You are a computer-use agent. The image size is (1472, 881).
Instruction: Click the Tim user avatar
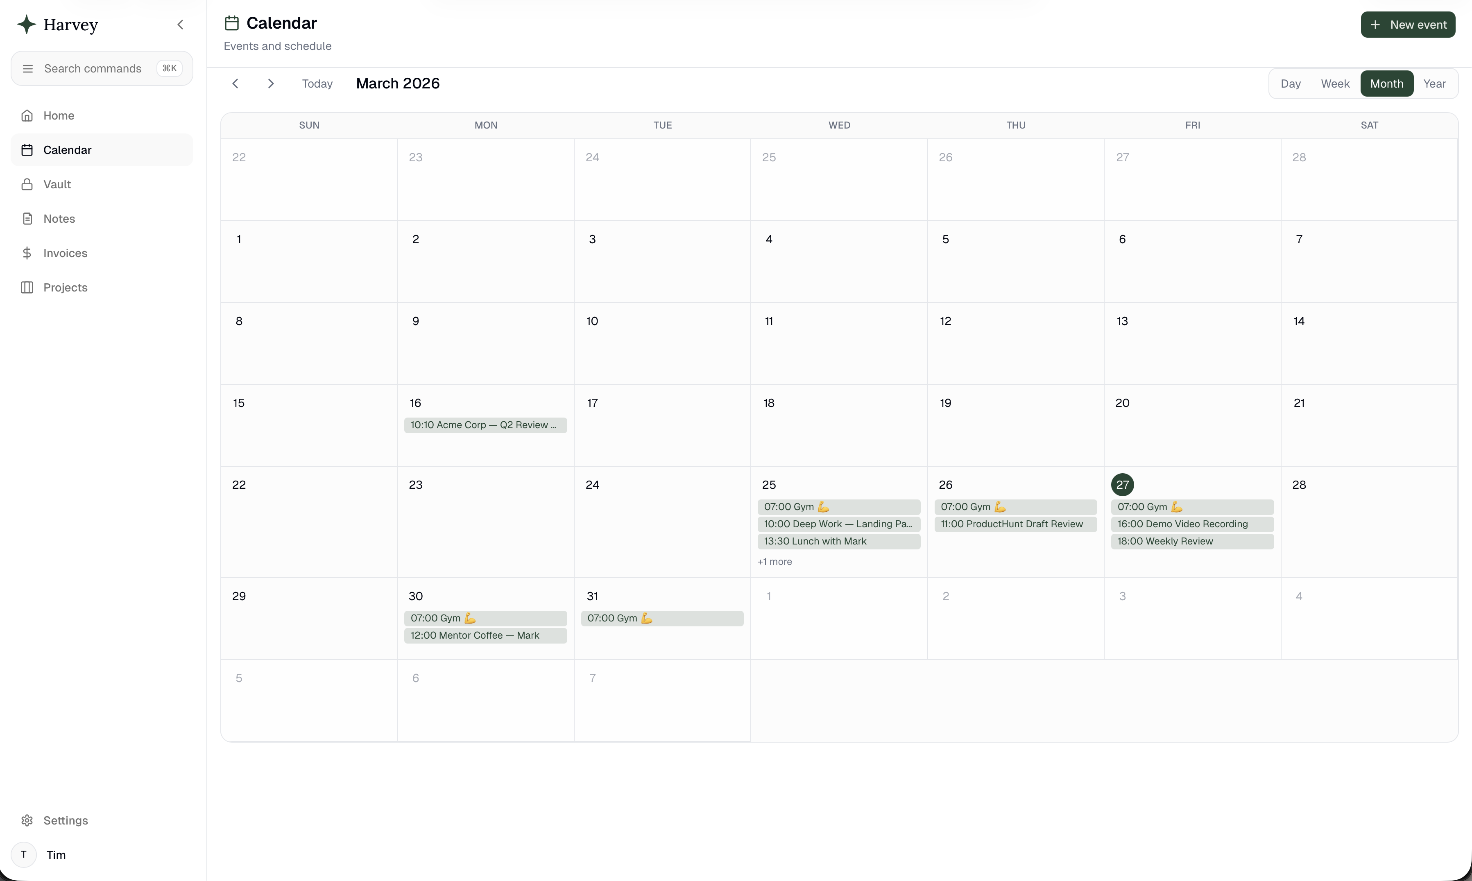point(24,855)
